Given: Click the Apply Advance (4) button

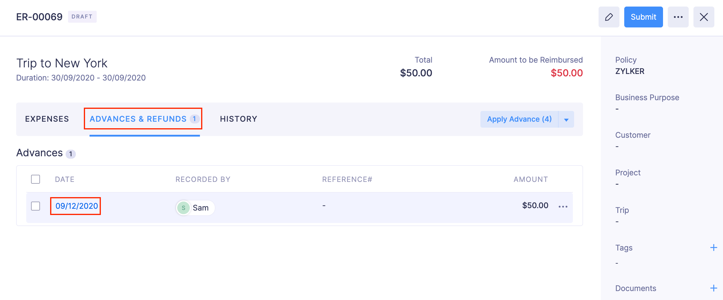Looking at the screenshot, I should (519, 119).
